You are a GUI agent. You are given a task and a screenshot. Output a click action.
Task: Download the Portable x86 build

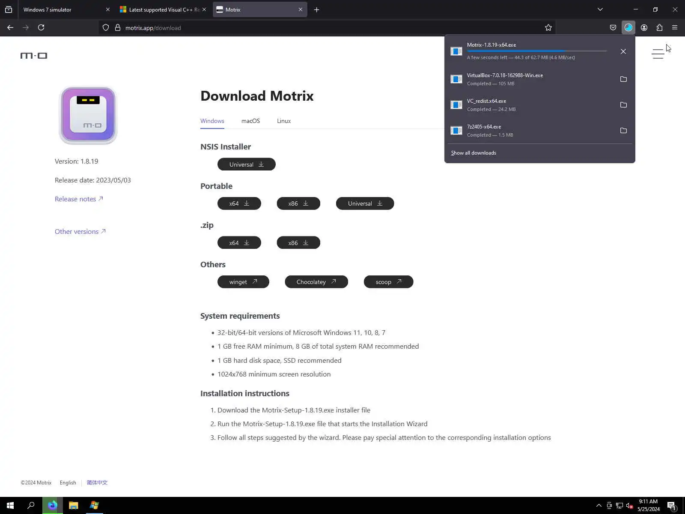[298, 203]
